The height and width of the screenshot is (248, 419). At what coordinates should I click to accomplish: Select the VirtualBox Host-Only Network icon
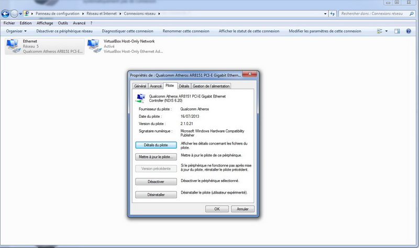point(94,46)
